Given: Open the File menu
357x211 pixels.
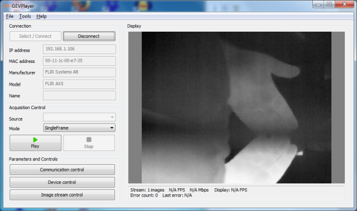Looking at the screenshot, I should coord(9,16).
